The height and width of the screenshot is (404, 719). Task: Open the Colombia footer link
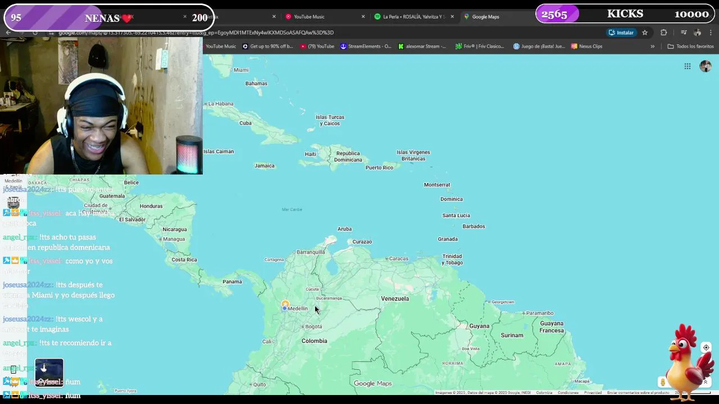tap(544, 393)
